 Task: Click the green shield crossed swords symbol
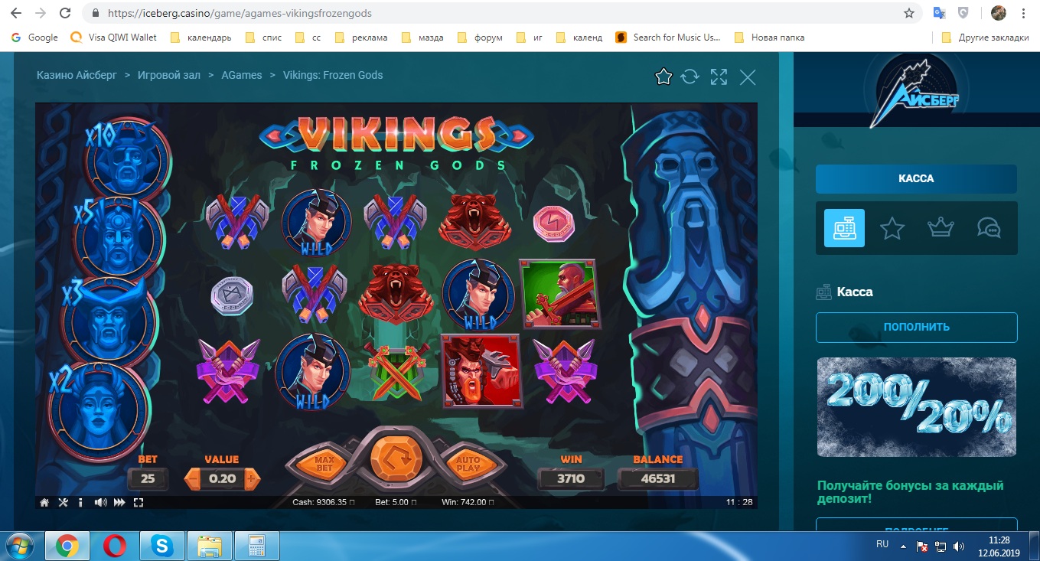(x=396, y=371)
